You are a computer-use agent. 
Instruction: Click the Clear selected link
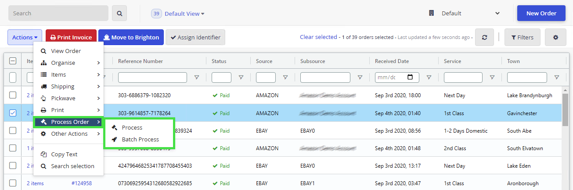click(x=318, y=37)
